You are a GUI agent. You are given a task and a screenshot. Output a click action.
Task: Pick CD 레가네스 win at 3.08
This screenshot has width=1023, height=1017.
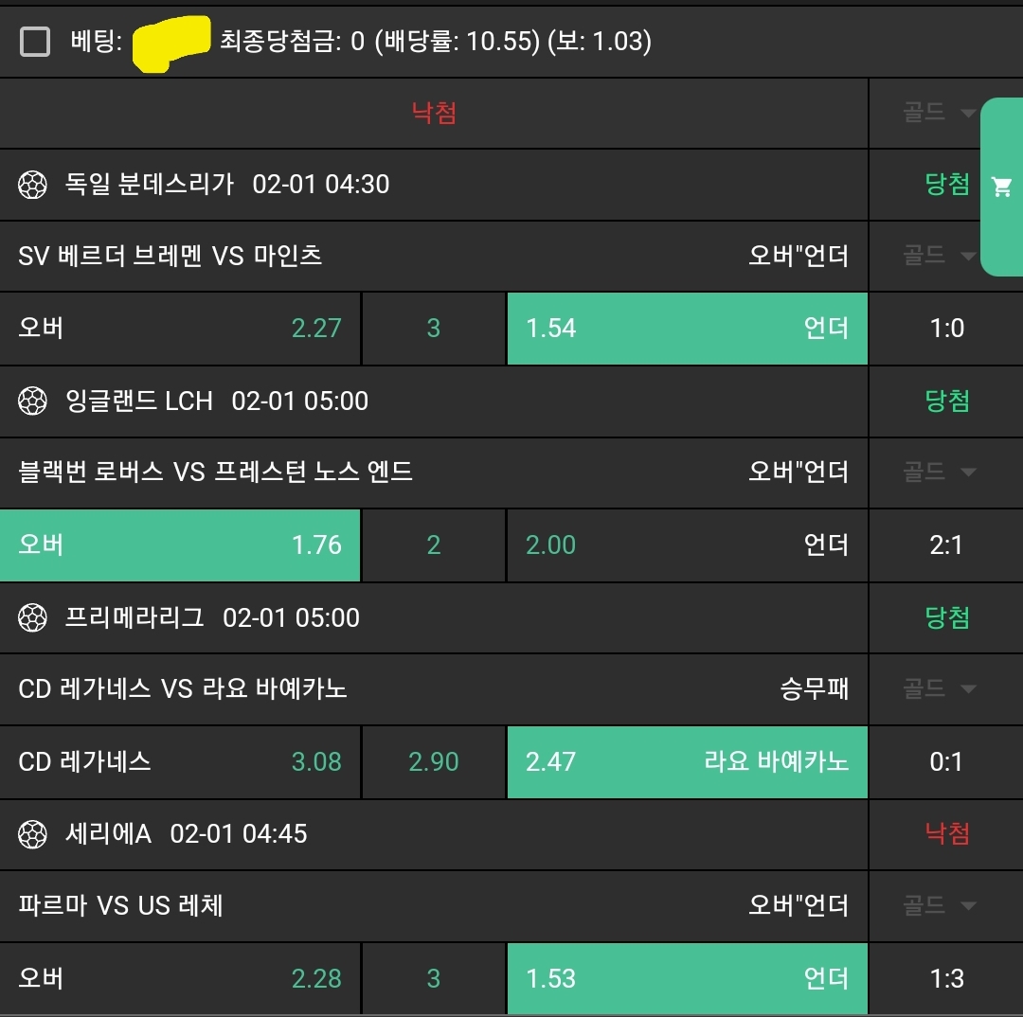pos(180,761)
